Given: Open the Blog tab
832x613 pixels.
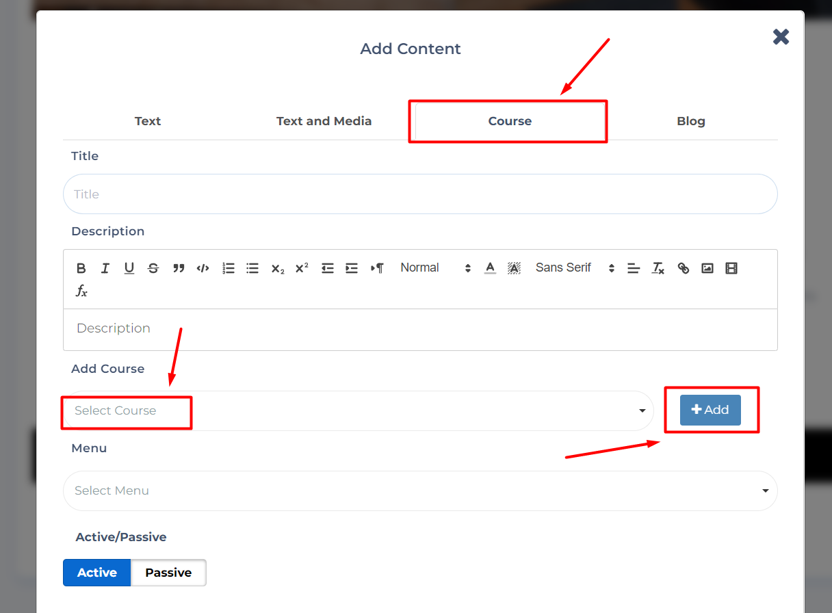Looking at the screenshot, I should tap(690, 121).
